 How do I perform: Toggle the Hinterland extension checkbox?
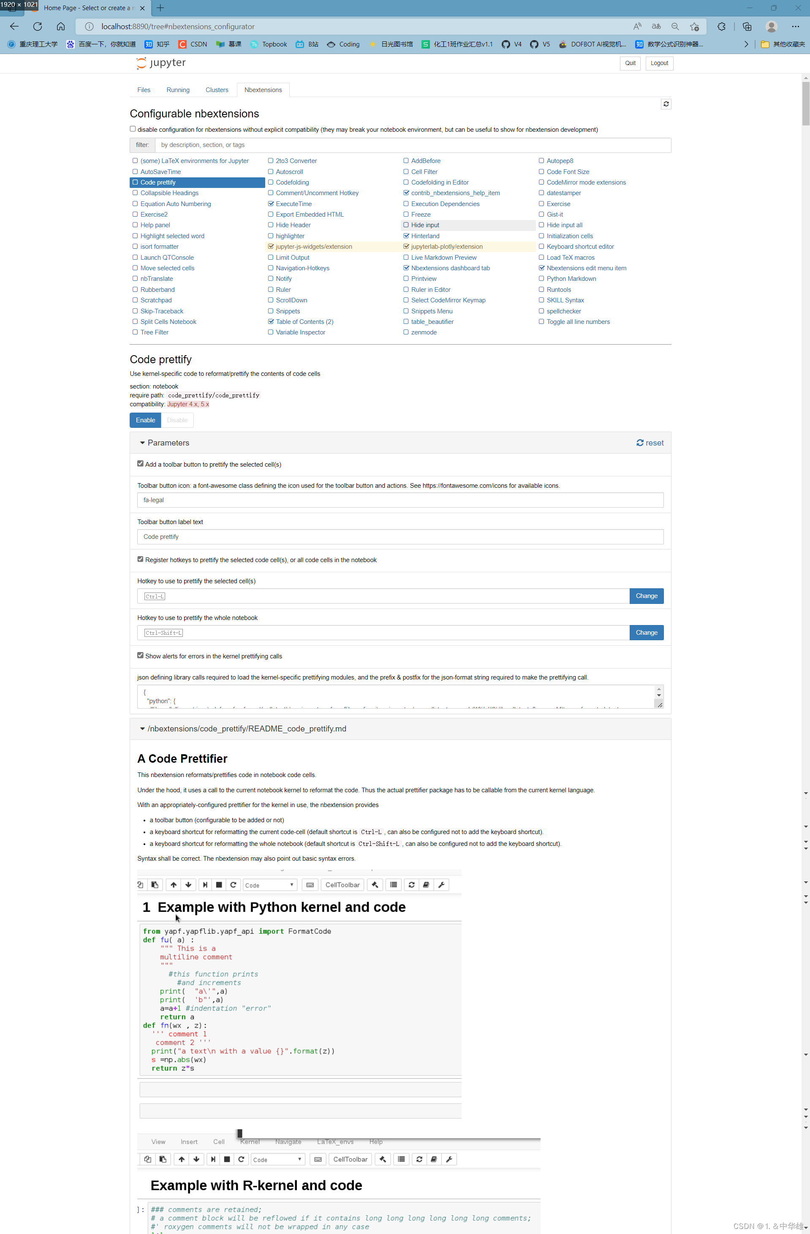click(406, 236)
